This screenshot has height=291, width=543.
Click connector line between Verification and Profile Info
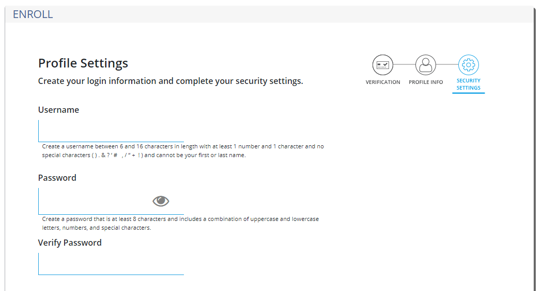404,64
